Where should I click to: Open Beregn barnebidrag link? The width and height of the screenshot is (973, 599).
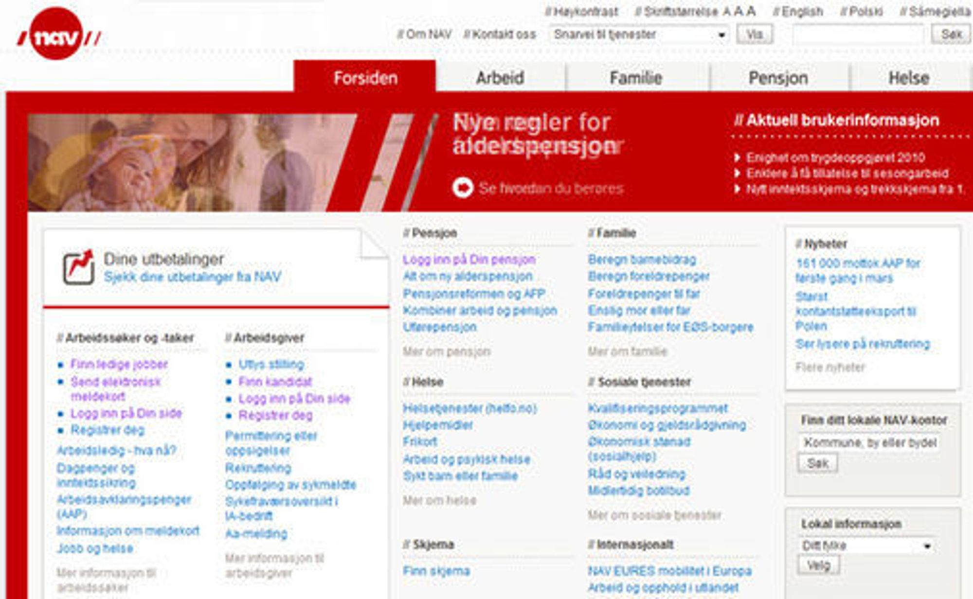(642, 260)
